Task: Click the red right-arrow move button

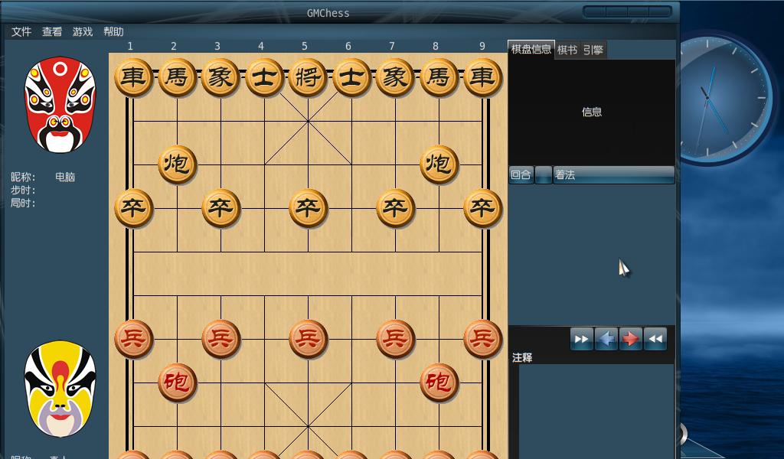Action: click(x=631, y=339)
